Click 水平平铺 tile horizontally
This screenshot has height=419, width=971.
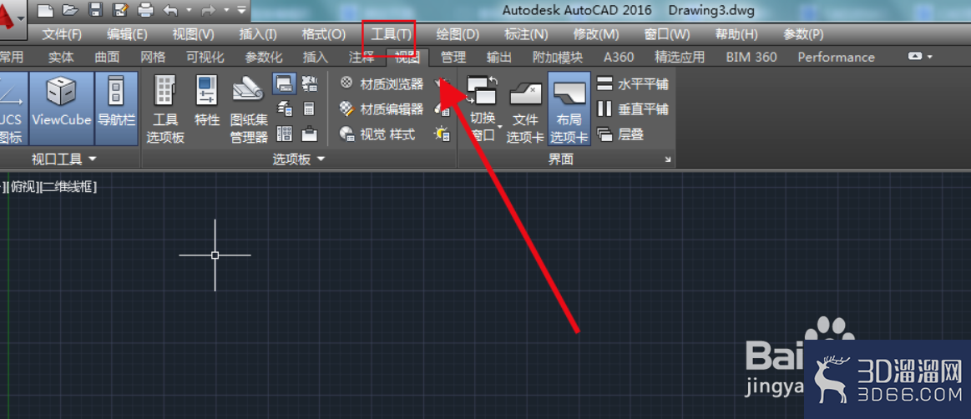(x=633, y=83)
